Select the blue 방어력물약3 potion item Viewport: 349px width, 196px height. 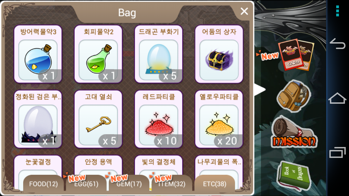(x=38, y=54)
